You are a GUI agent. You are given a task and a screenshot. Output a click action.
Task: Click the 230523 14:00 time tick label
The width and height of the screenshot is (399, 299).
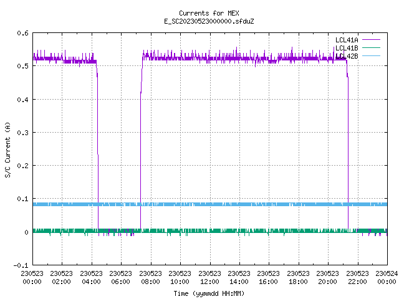click(239, 278)
